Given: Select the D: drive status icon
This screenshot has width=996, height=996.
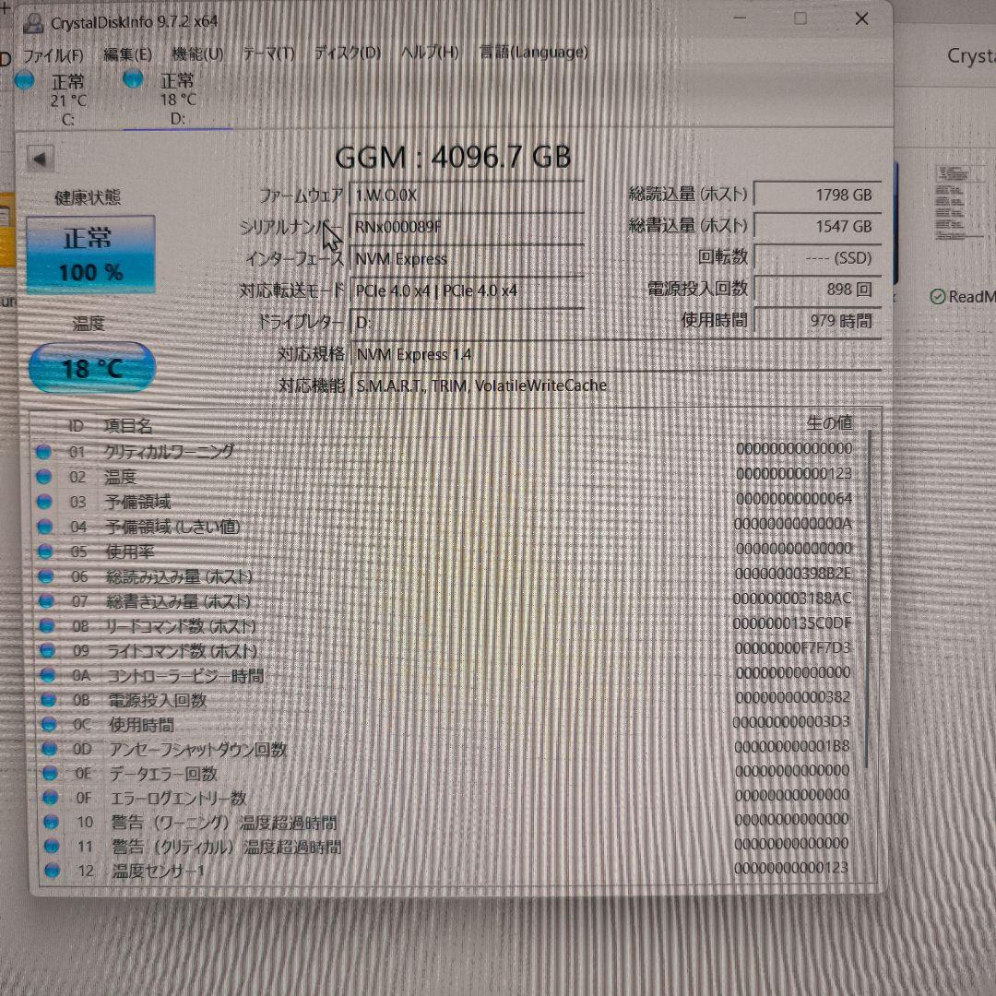Looking at the screenshot, I should tap(133, 79).
